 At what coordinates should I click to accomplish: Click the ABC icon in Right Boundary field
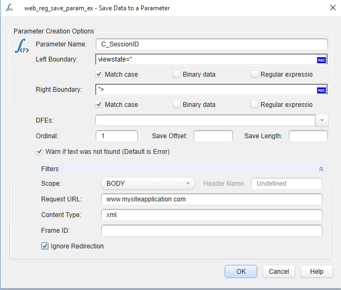coord(321,90)
